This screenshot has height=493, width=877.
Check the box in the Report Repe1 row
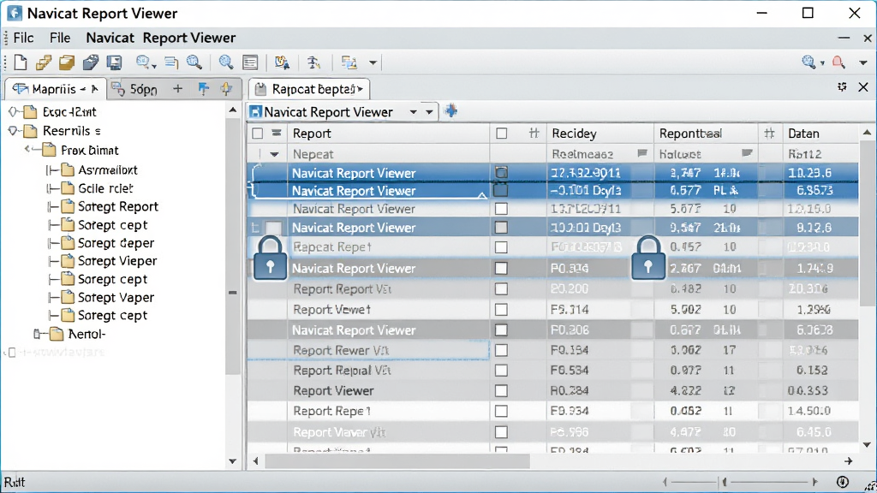501,411
